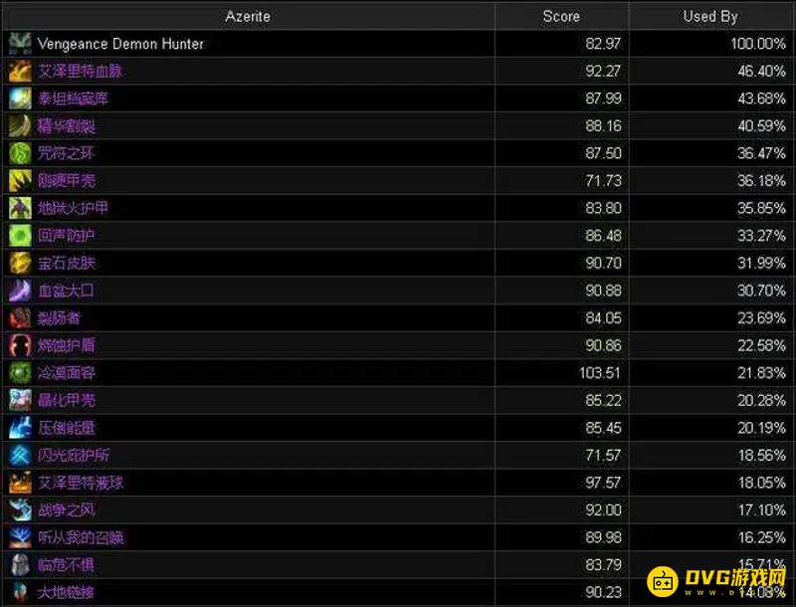Click the score value 92.00

[603, 510]
